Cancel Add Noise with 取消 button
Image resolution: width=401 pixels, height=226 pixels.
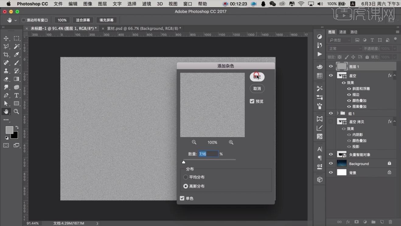(x=257, y=89)
